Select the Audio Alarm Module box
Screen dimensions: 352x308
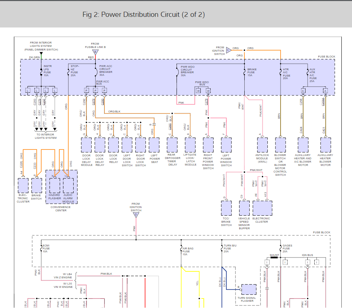(68, 185)
